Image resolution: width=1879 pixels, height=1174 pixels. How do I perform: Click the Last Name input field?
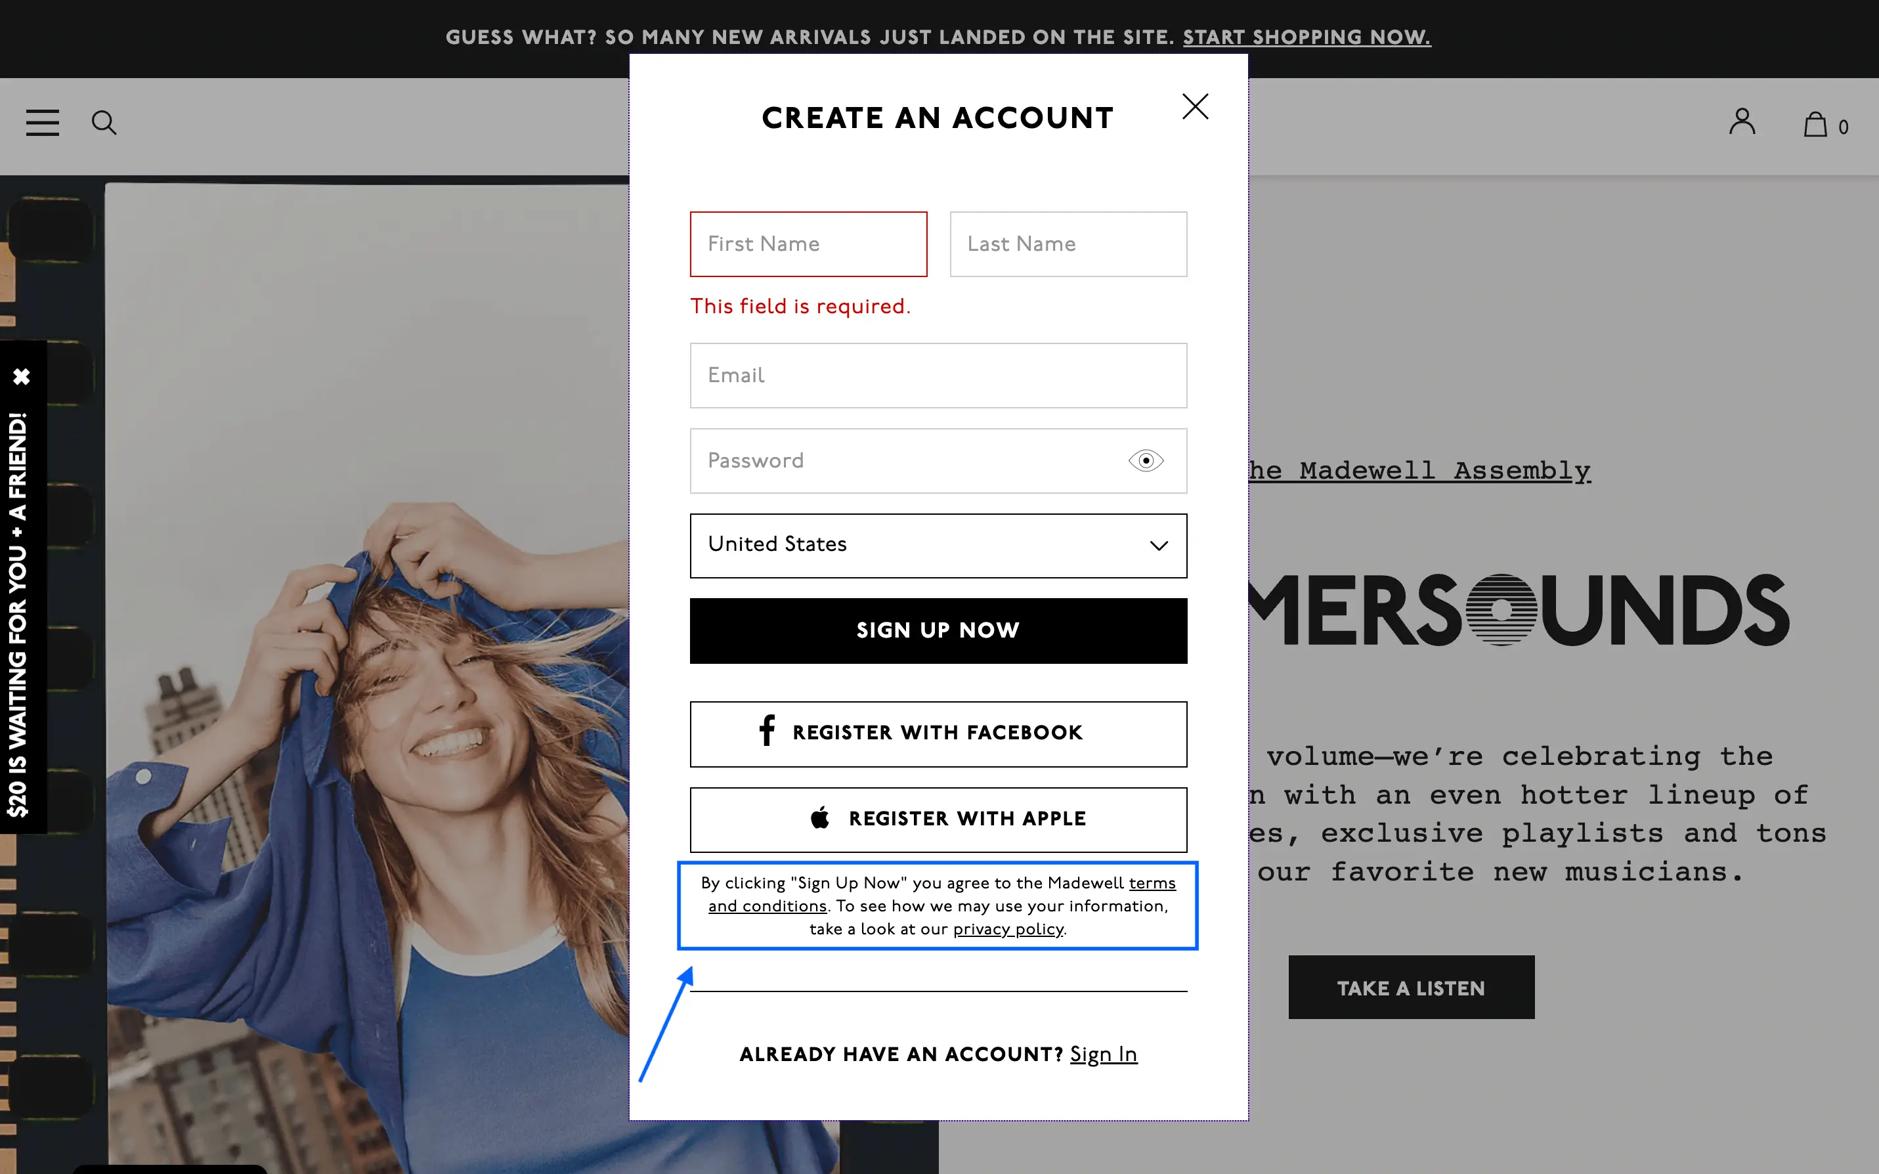(x=1067, y=244)
